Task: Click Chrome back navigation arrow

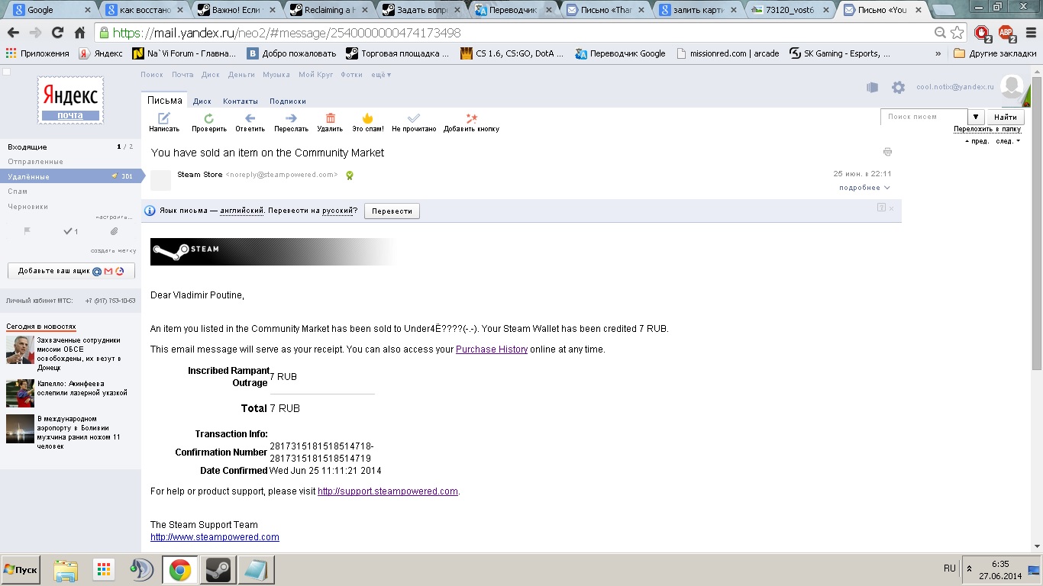Action: [13, 33]
